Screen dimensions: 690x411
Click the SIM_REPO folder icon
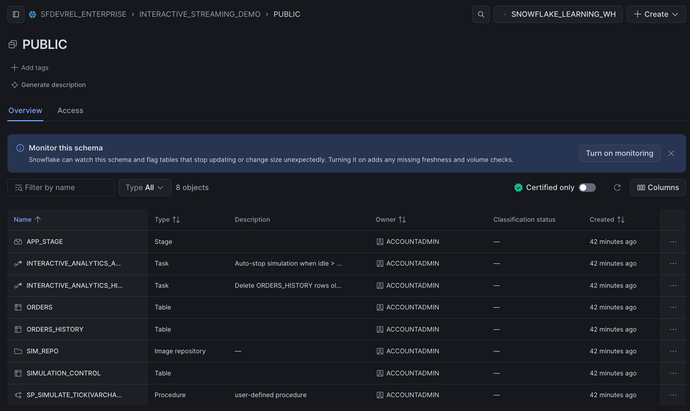[18, 351]
